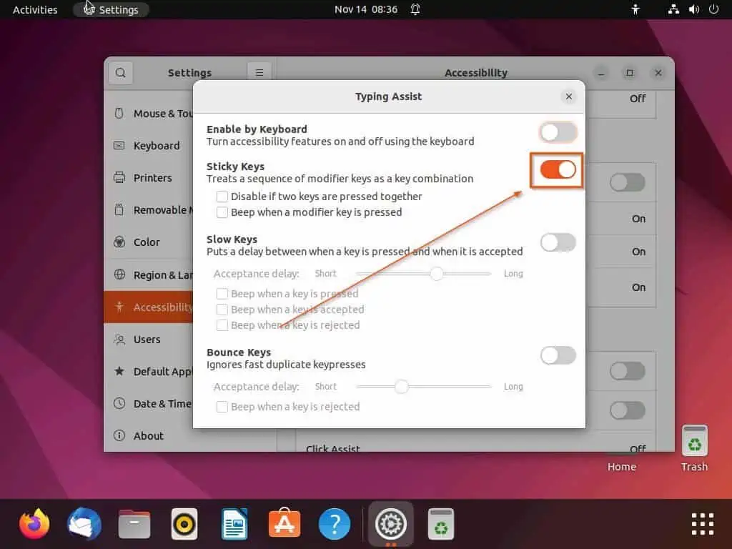Click the search icon in Settings header
Image resolution: width=732 pixels, height=549 pixels.
(x=121, y=72)
